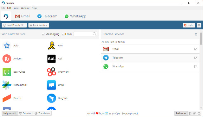Click the Translation button
Screen dimensions: 203x117
43,114
